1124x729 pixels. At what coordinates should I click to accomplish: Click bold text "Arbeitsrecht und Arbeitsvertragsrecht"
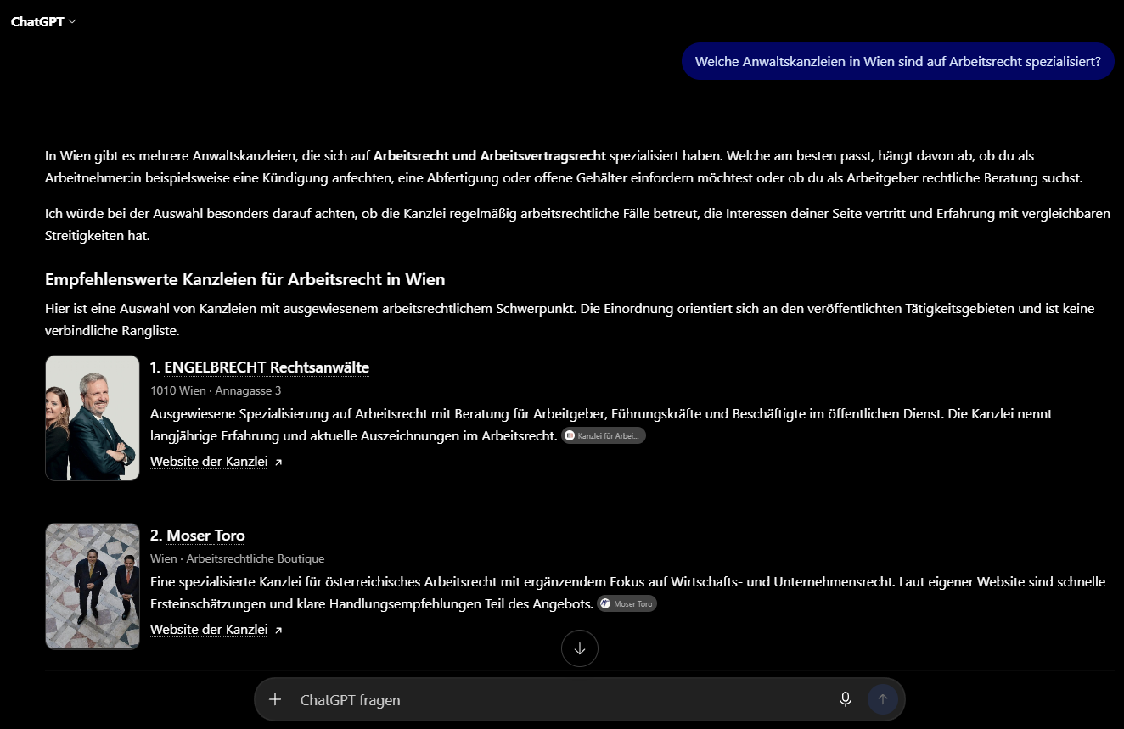pos(490,156)
